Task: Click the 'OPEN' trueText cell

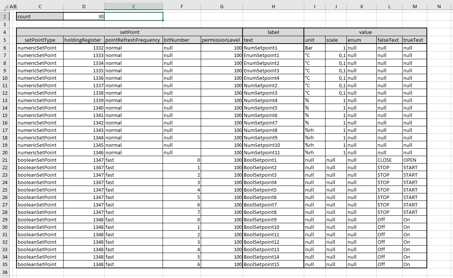Action: coord(414,160)
